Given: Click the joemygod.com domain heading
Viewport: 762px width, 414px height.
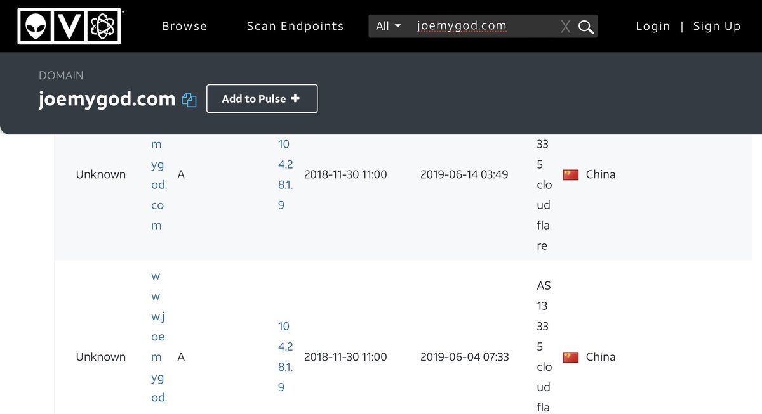Looking at the screenshot, I should pos(107,99).
